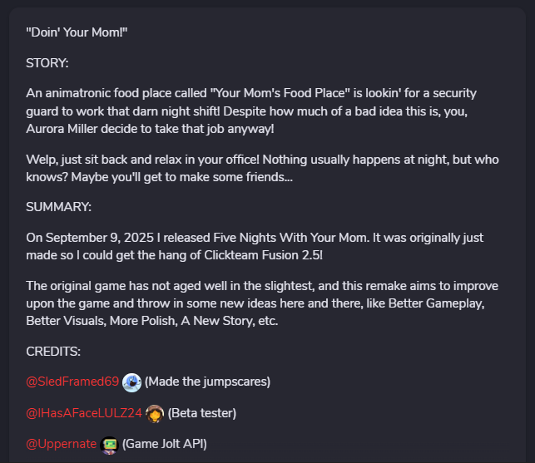This screenshot has width=535, height=463.
Task: Click the "(Made the jumpscares)" credit note
Action: [x=207, y=382]
